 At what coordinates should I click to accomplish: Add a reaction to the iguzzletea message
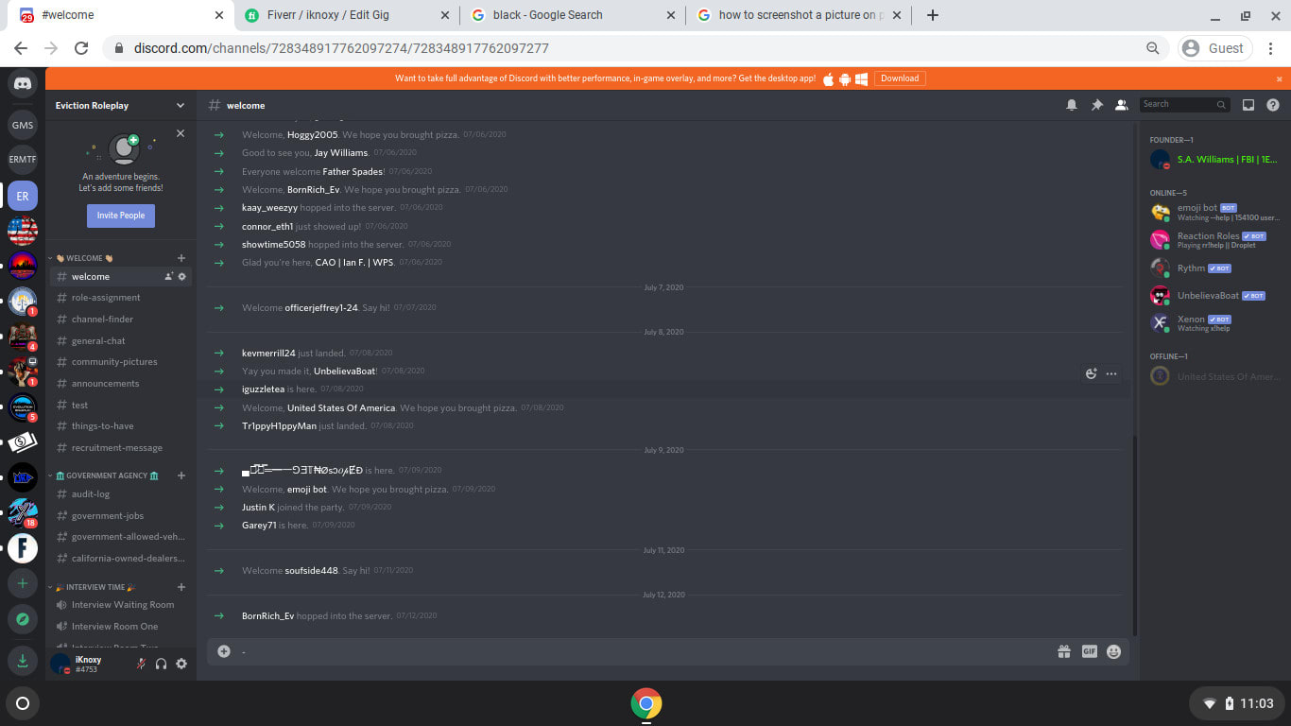pos(1091,373)
